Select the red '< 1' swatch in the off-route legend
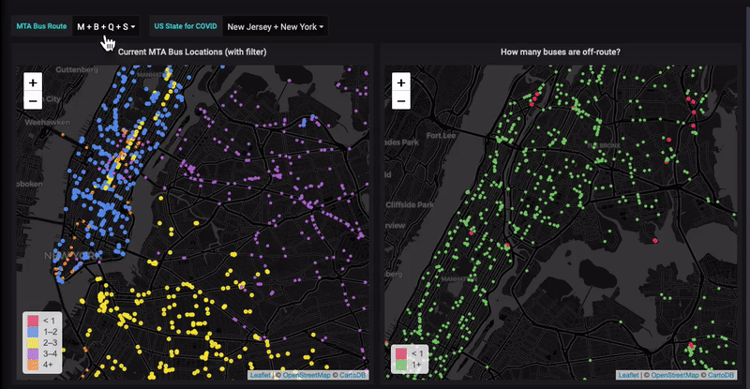The height and width of the screenshot is (389, 750). (x=398, y=353)
